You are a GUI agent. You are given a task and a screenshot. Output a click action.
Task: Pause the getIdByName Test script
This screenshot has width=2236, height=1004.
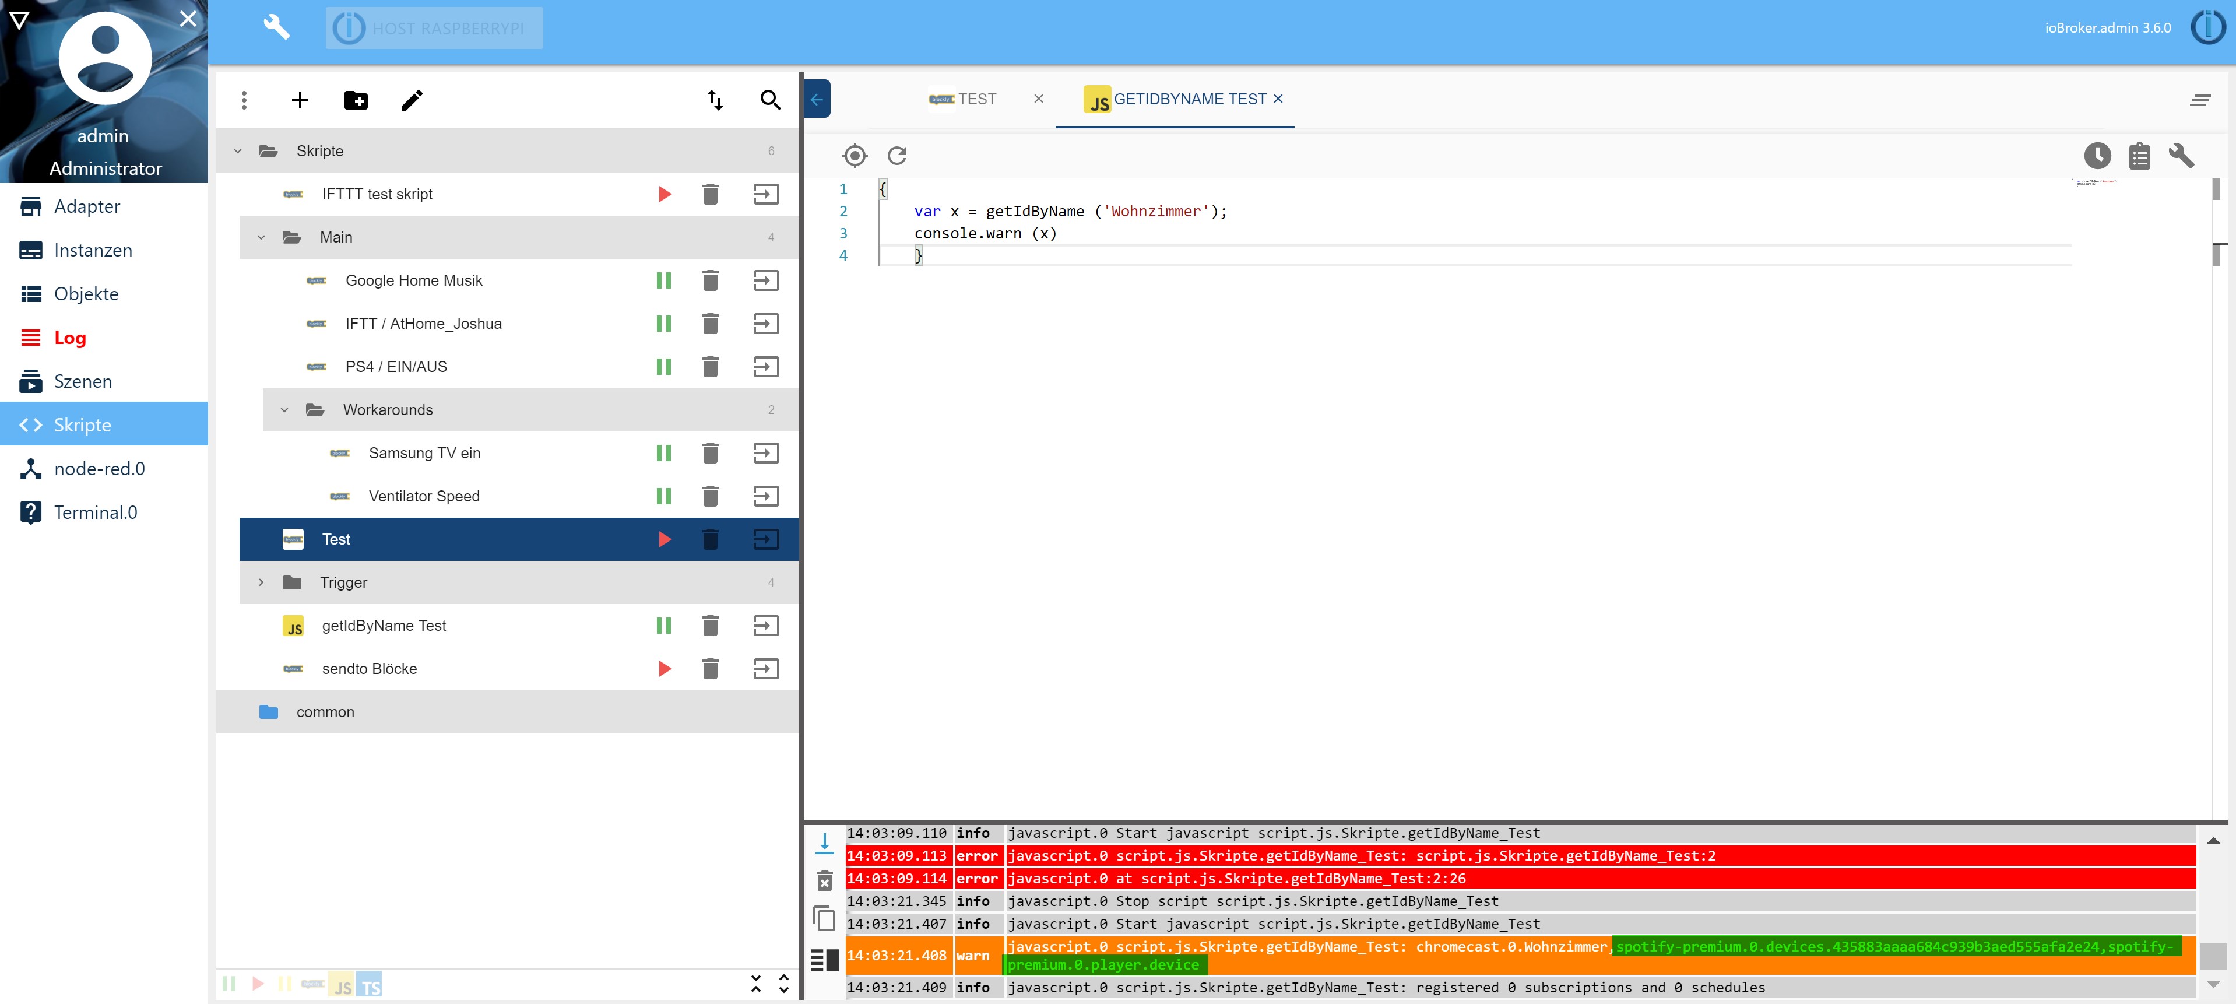coord(663,626)
